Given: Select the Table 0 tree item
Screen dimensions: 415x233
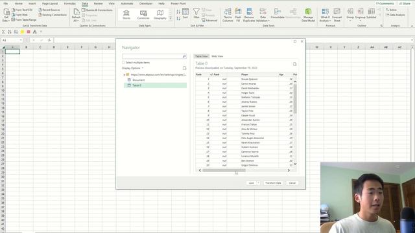Looking at the screenshot, I should pos(156,85).
